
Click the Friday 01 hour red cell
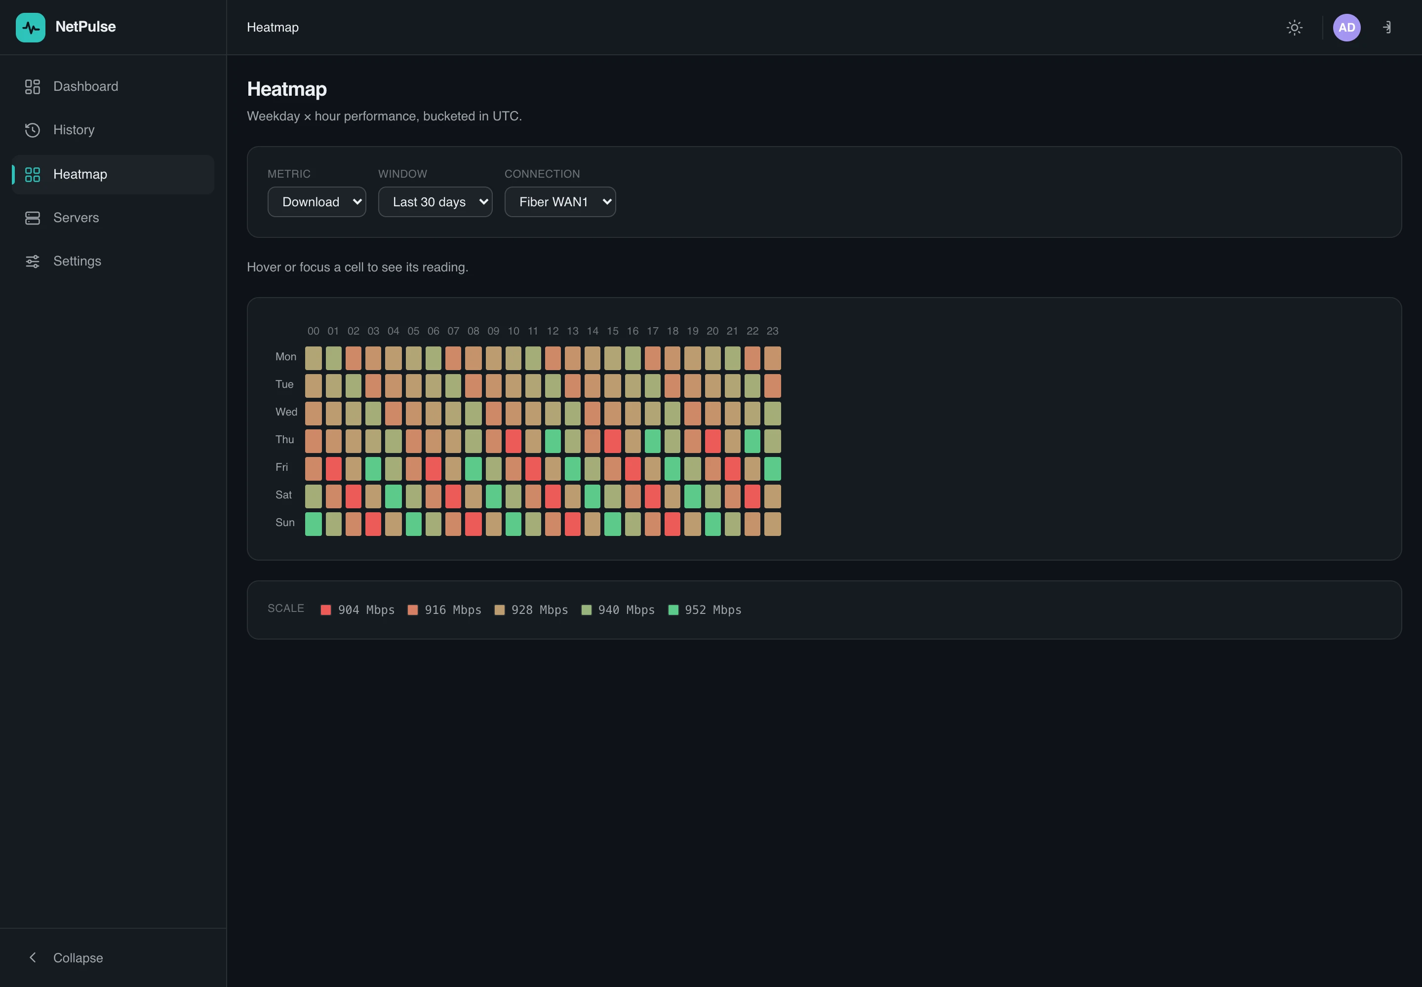334,469
